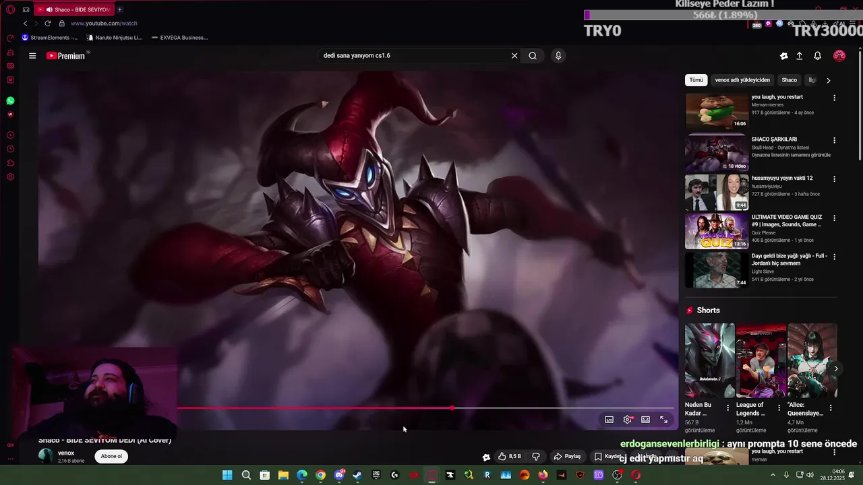This screenshot has height=485, width=863.
Task: Open a new browser tab
Action: (119, 9)
